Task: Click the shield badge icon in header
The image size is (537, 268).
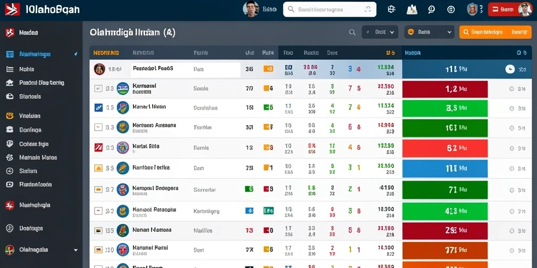Action: point(472,9)
